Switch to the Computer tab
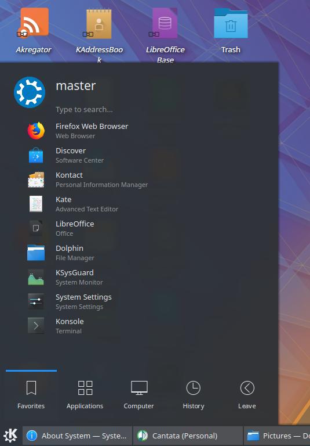The height and width of the screenshot is (446, 310). (x=139, y=395)
